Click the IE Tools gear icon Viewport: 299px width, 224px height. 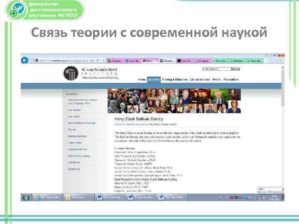tap(281, 61)
